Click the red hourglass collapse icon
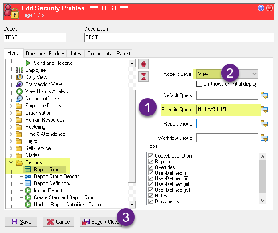This screenshot has width=278, height=233. pyautogui.click(x=144, y=76)
